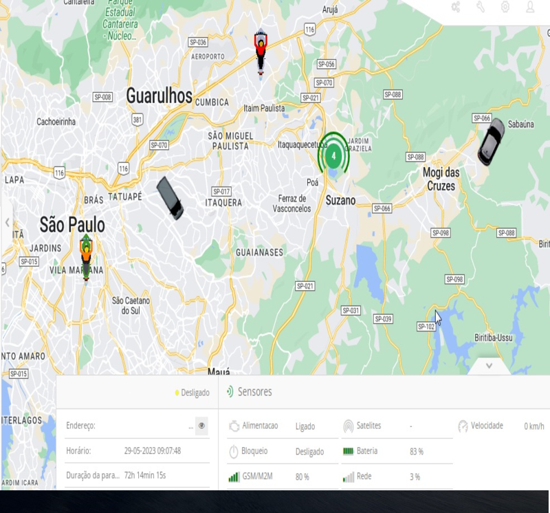Click the Alimentacao engine sensor icon

(234, 426)
